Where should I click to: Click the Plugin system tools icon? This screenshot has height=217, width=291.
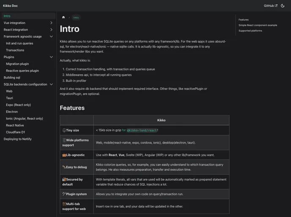point(64,194)
